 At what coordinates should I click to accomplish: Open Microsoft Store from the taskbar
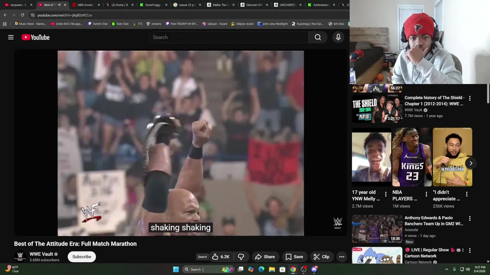[282, 269]
